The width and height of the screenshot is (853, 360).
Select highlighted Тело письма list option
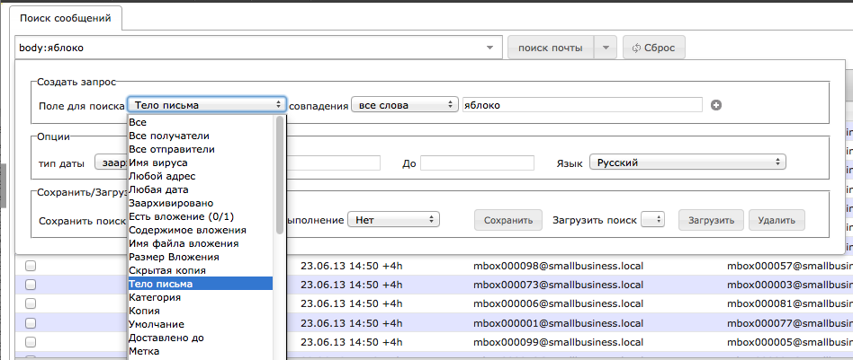(200, 284)
